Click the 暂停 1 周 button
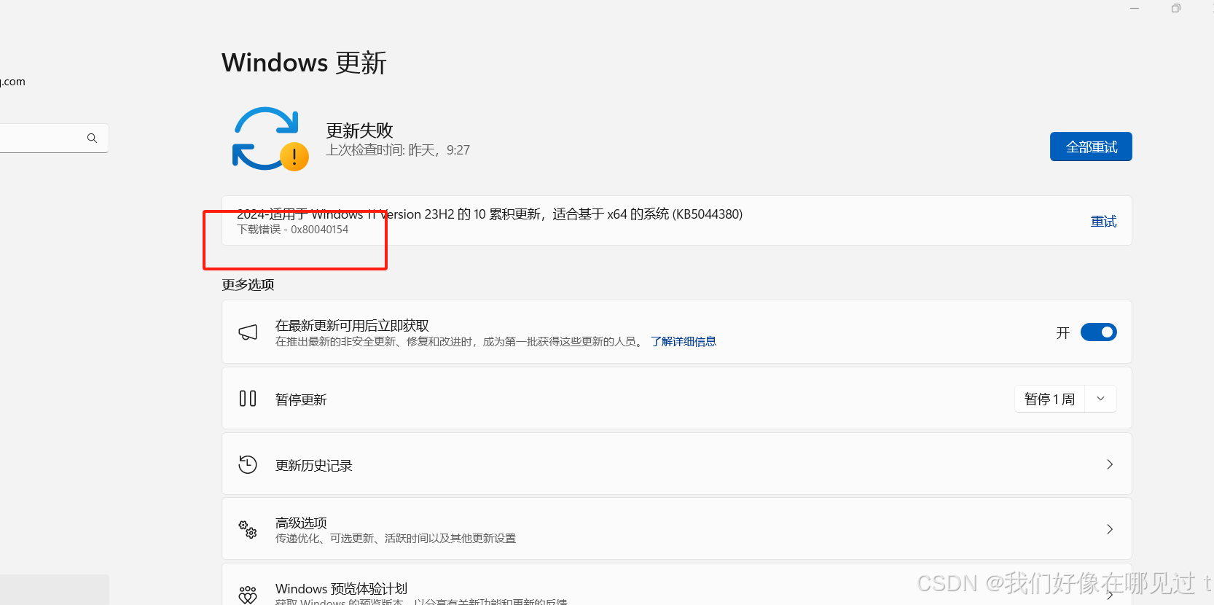Screen dimensions: 1214x605 (x=1050, y=399)
